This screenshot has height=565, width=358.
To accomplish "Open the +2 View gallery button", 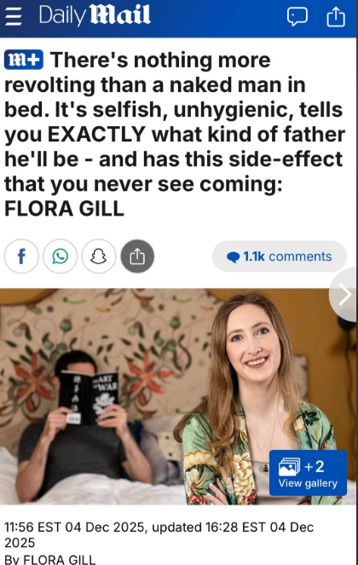I will coord(308,473).
